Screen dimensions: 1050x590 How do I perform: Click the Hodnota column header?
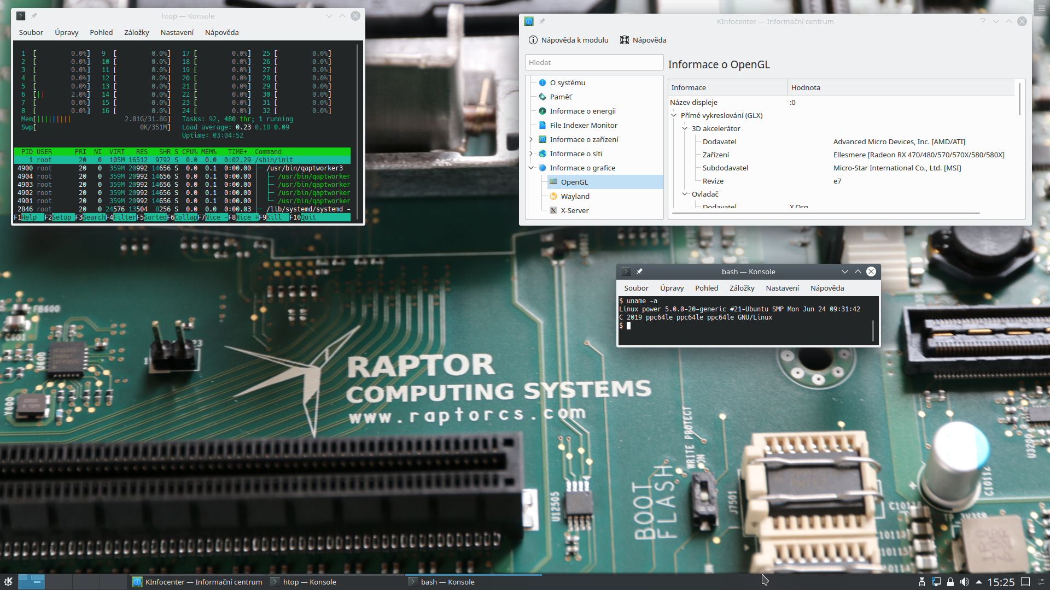click(x=901, y=87)
